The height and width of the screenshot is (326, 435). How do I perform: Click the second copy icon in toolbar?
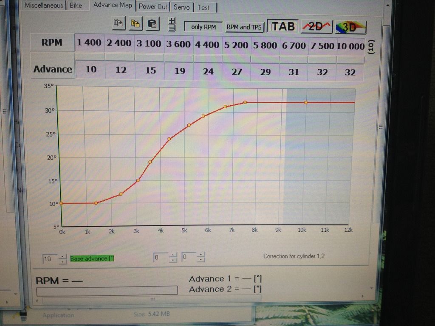click(x=136, y=23)
